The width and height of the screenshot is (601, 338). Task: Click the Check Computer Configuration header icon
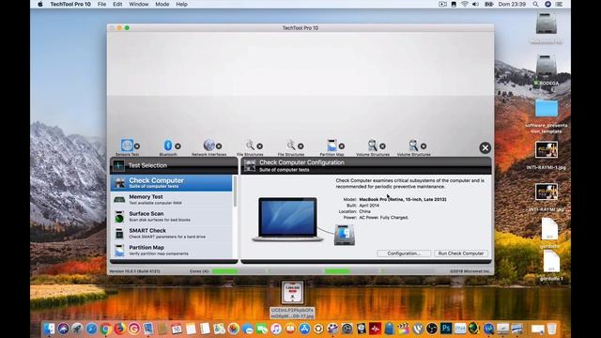point(250,165)
